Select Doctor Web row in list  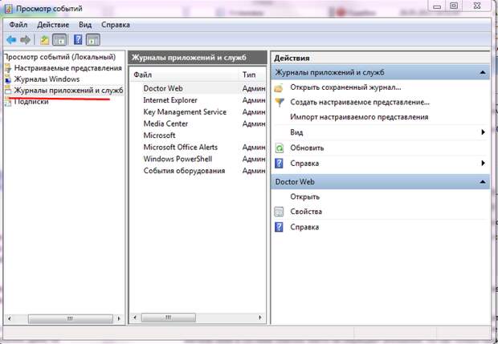click(198, 88)
